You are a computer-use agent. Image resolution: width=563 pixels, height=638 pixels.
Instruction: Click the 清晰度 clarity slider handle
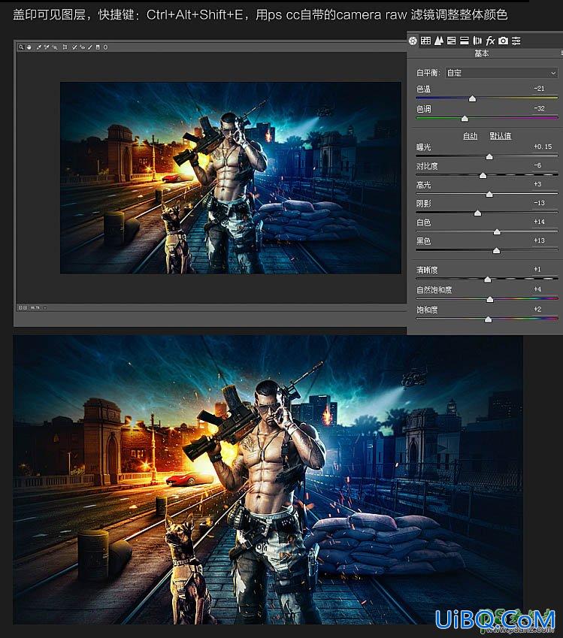coord(488,280)
